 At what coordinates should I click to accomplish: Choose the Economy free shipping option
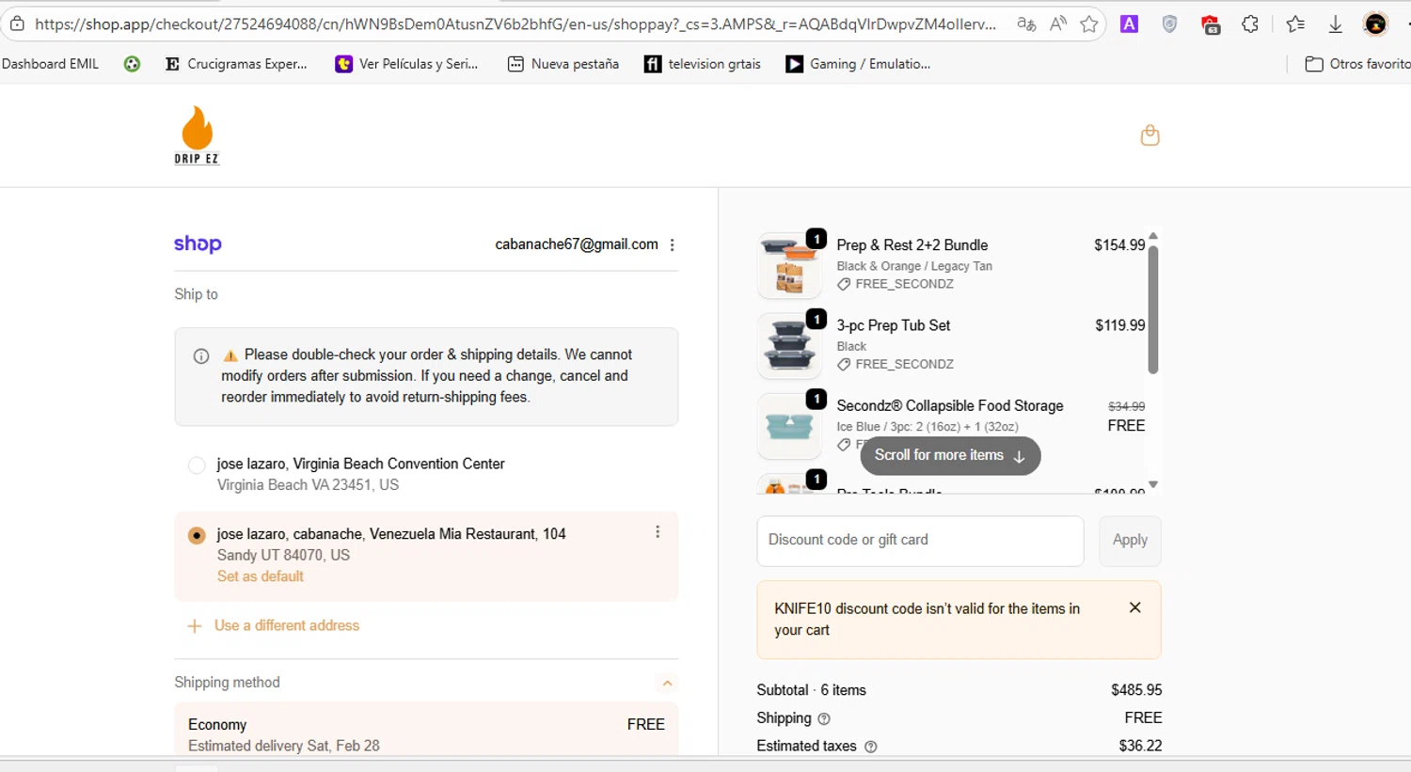pyautogui.click(x=425, y=733)
